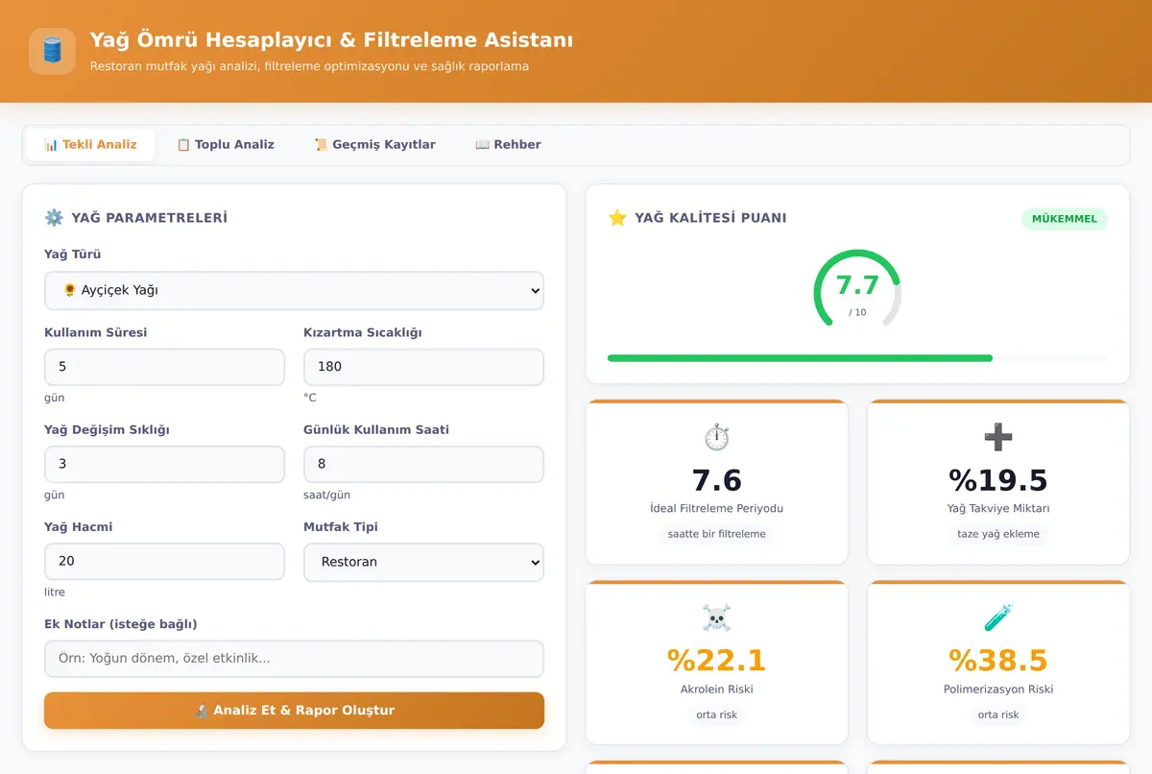This screenshot has width=1152, height=774.
Task: Click the skull icon on Akrolein Riski card
Action: (x=716, y=618)
